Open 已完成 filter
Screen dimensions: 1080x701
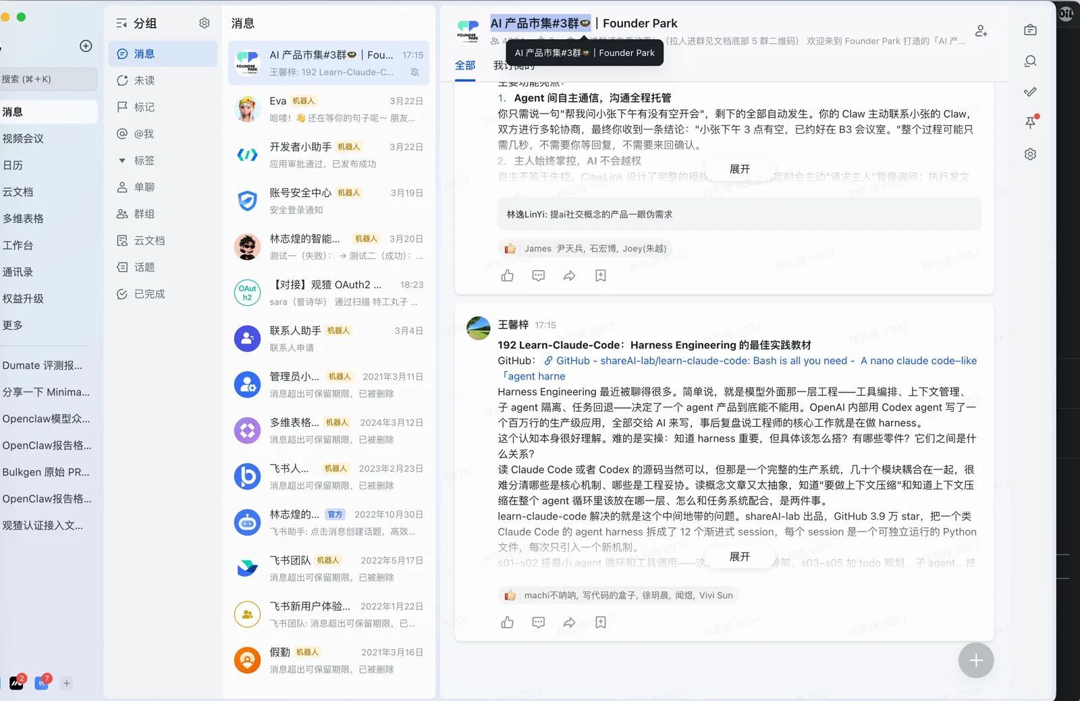pyautogui.click(x=163, y=294)
